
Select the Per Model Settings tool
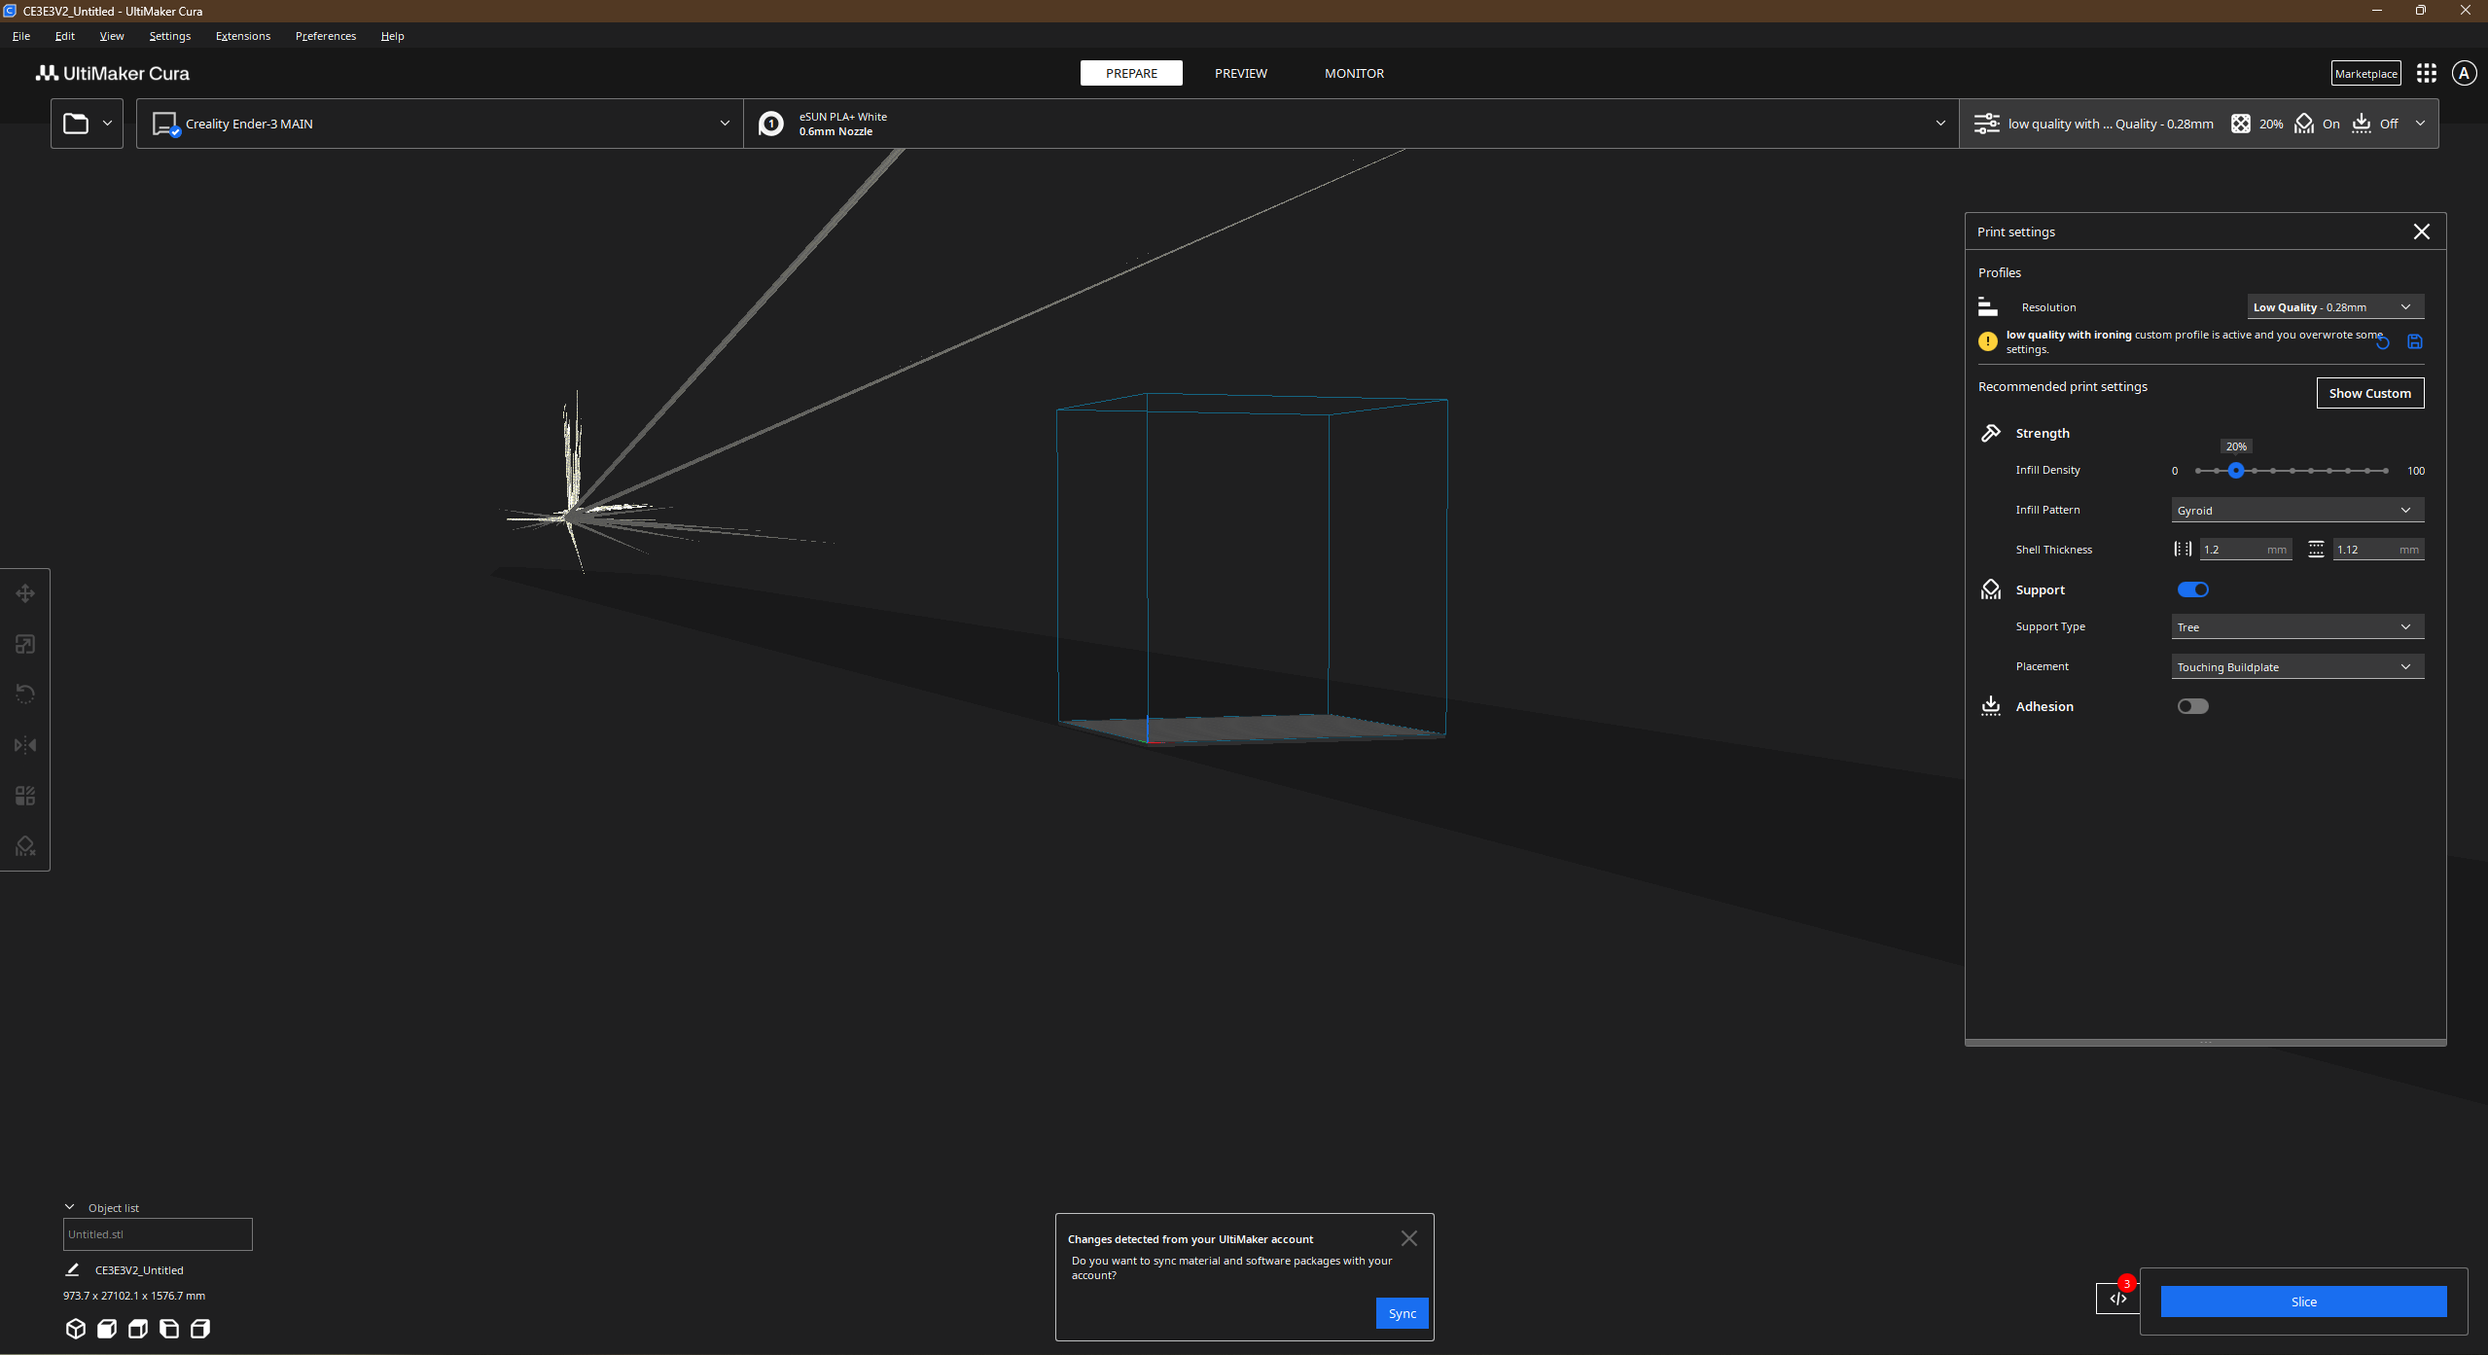point(25,796)
